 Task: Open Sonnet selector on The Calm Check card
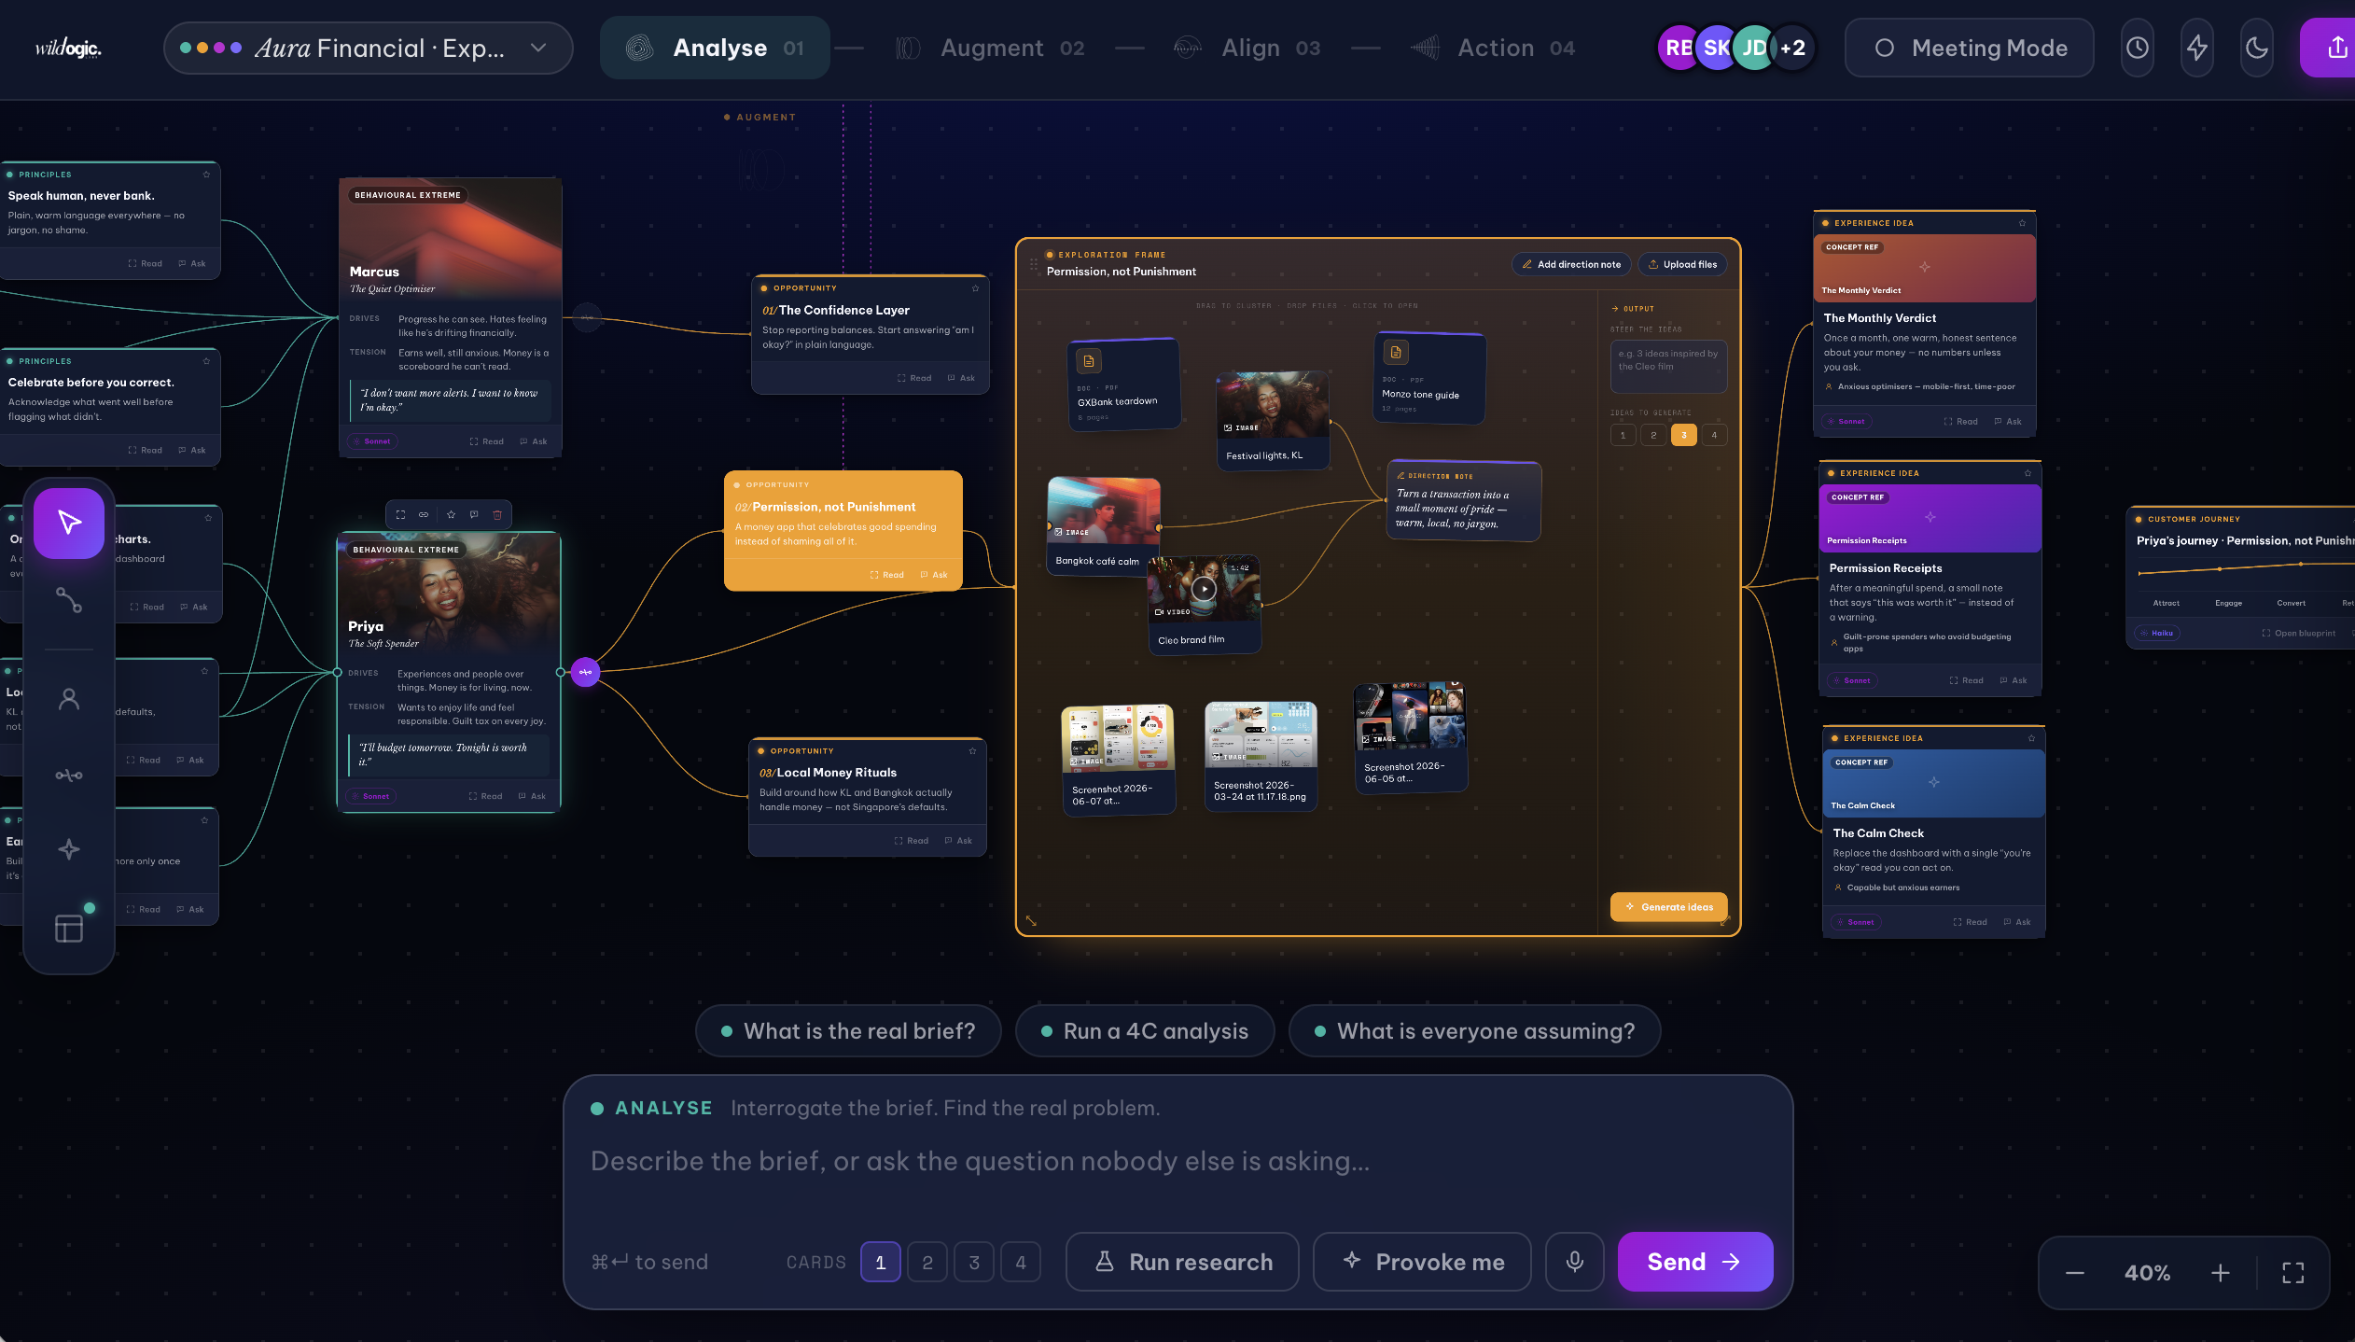coord(1856,922)
